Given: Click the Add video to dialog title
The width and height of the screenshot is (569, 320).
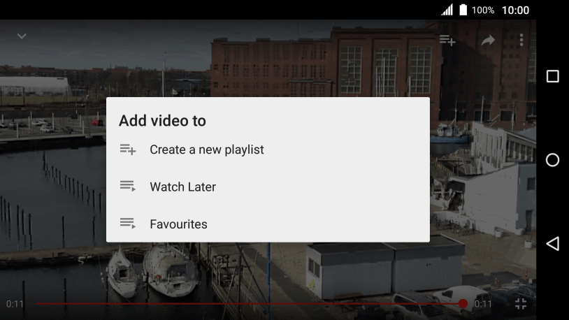Looking at the screenshot, I should pyautogui.click(x=162, y=121).
